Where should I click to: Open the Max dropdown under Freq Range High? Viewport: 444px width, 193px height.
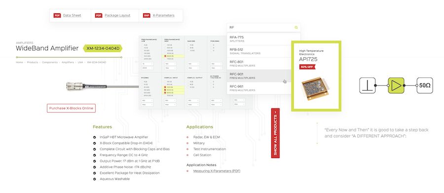point(171,68)
